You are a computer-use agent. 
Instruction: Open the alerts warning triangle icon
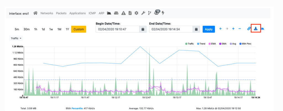(123, 13)
